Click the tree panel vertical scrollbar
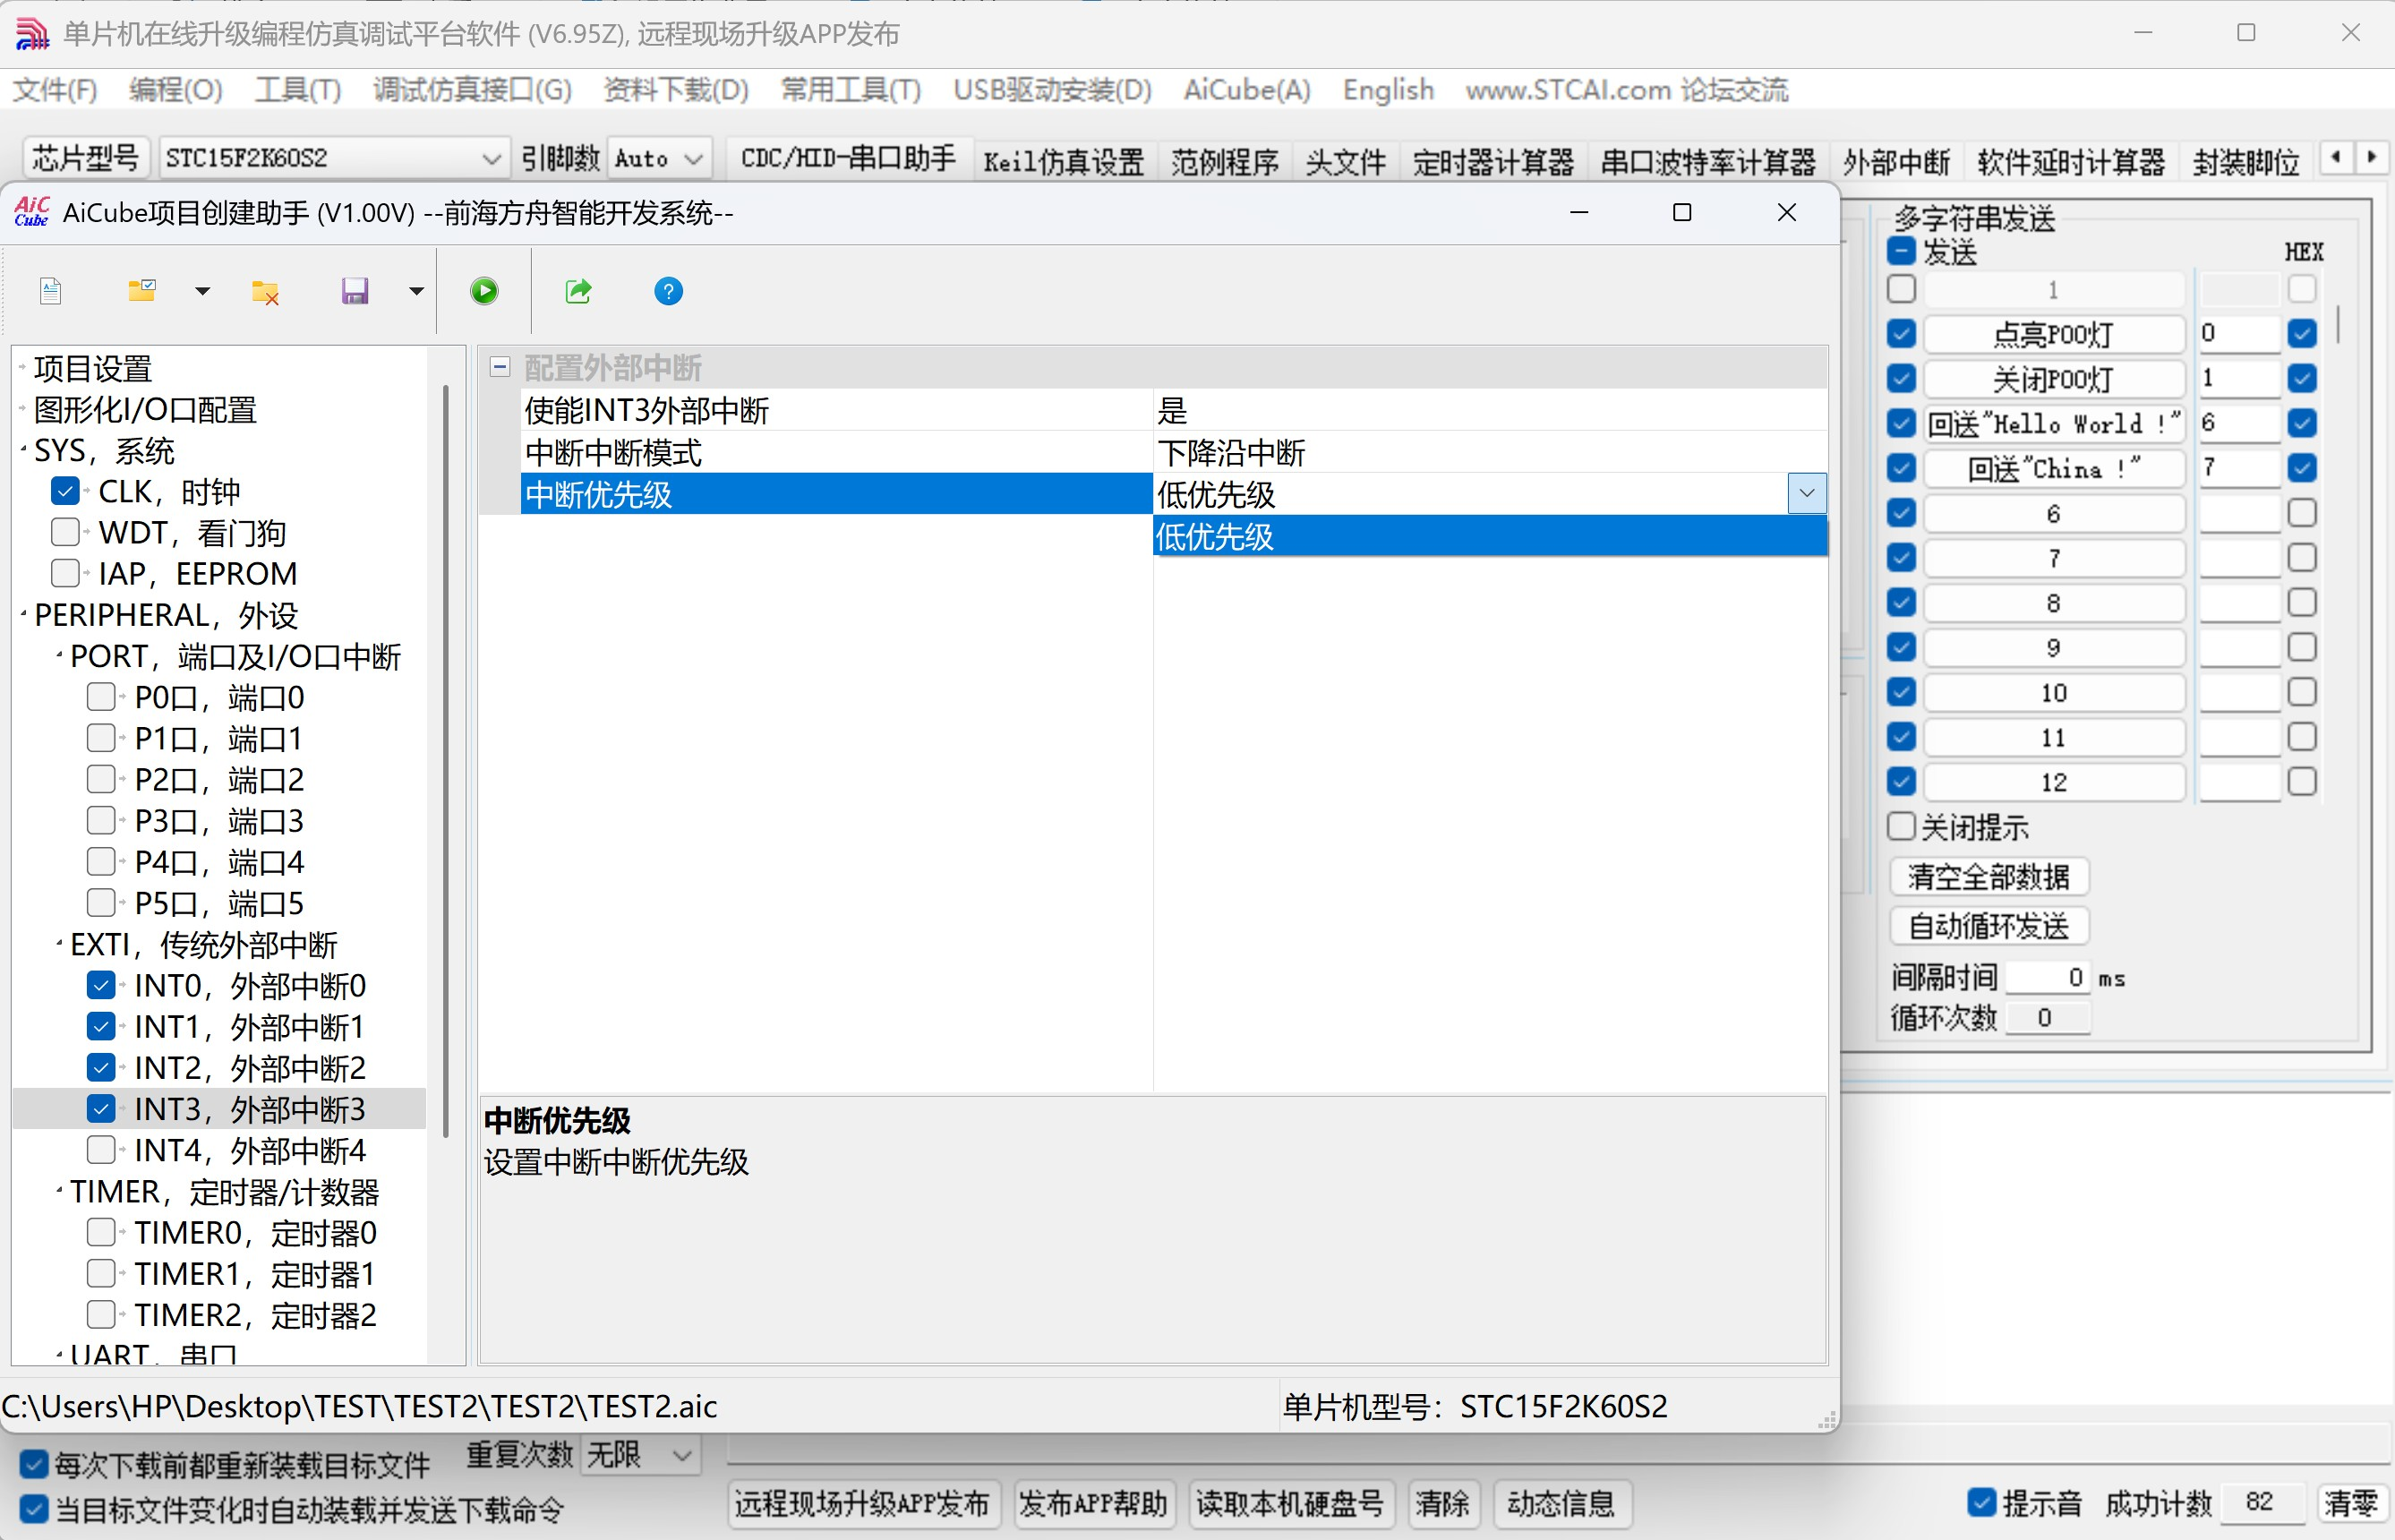This screenshot has height=1540, width=2395. pos(445,760)
